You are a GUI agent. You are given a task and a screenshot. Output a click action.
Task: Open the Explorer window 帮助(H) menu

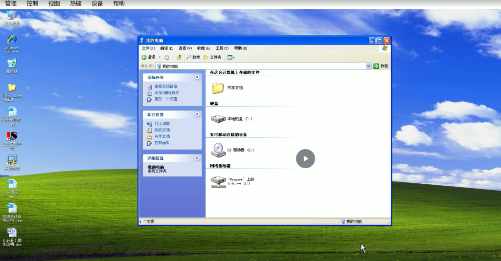tap(241, 48)
